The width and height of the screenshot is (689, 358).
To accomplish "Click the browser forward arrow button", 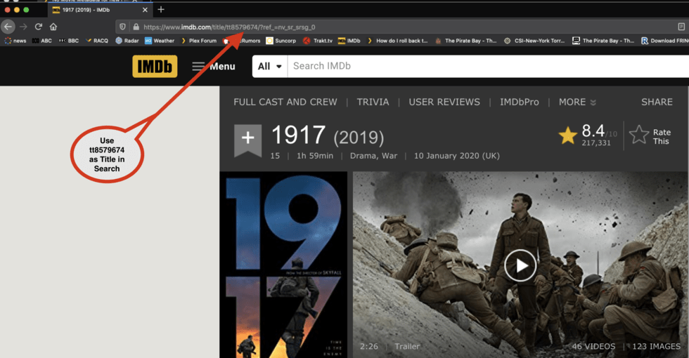I will 23,27.
